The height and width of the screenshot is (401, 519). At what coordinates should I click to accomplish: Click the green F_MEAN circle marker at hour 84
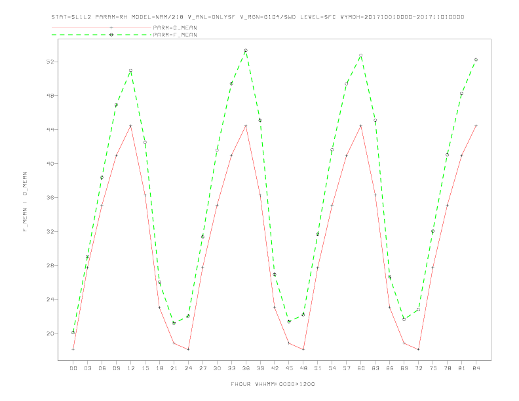click(476, 60)
